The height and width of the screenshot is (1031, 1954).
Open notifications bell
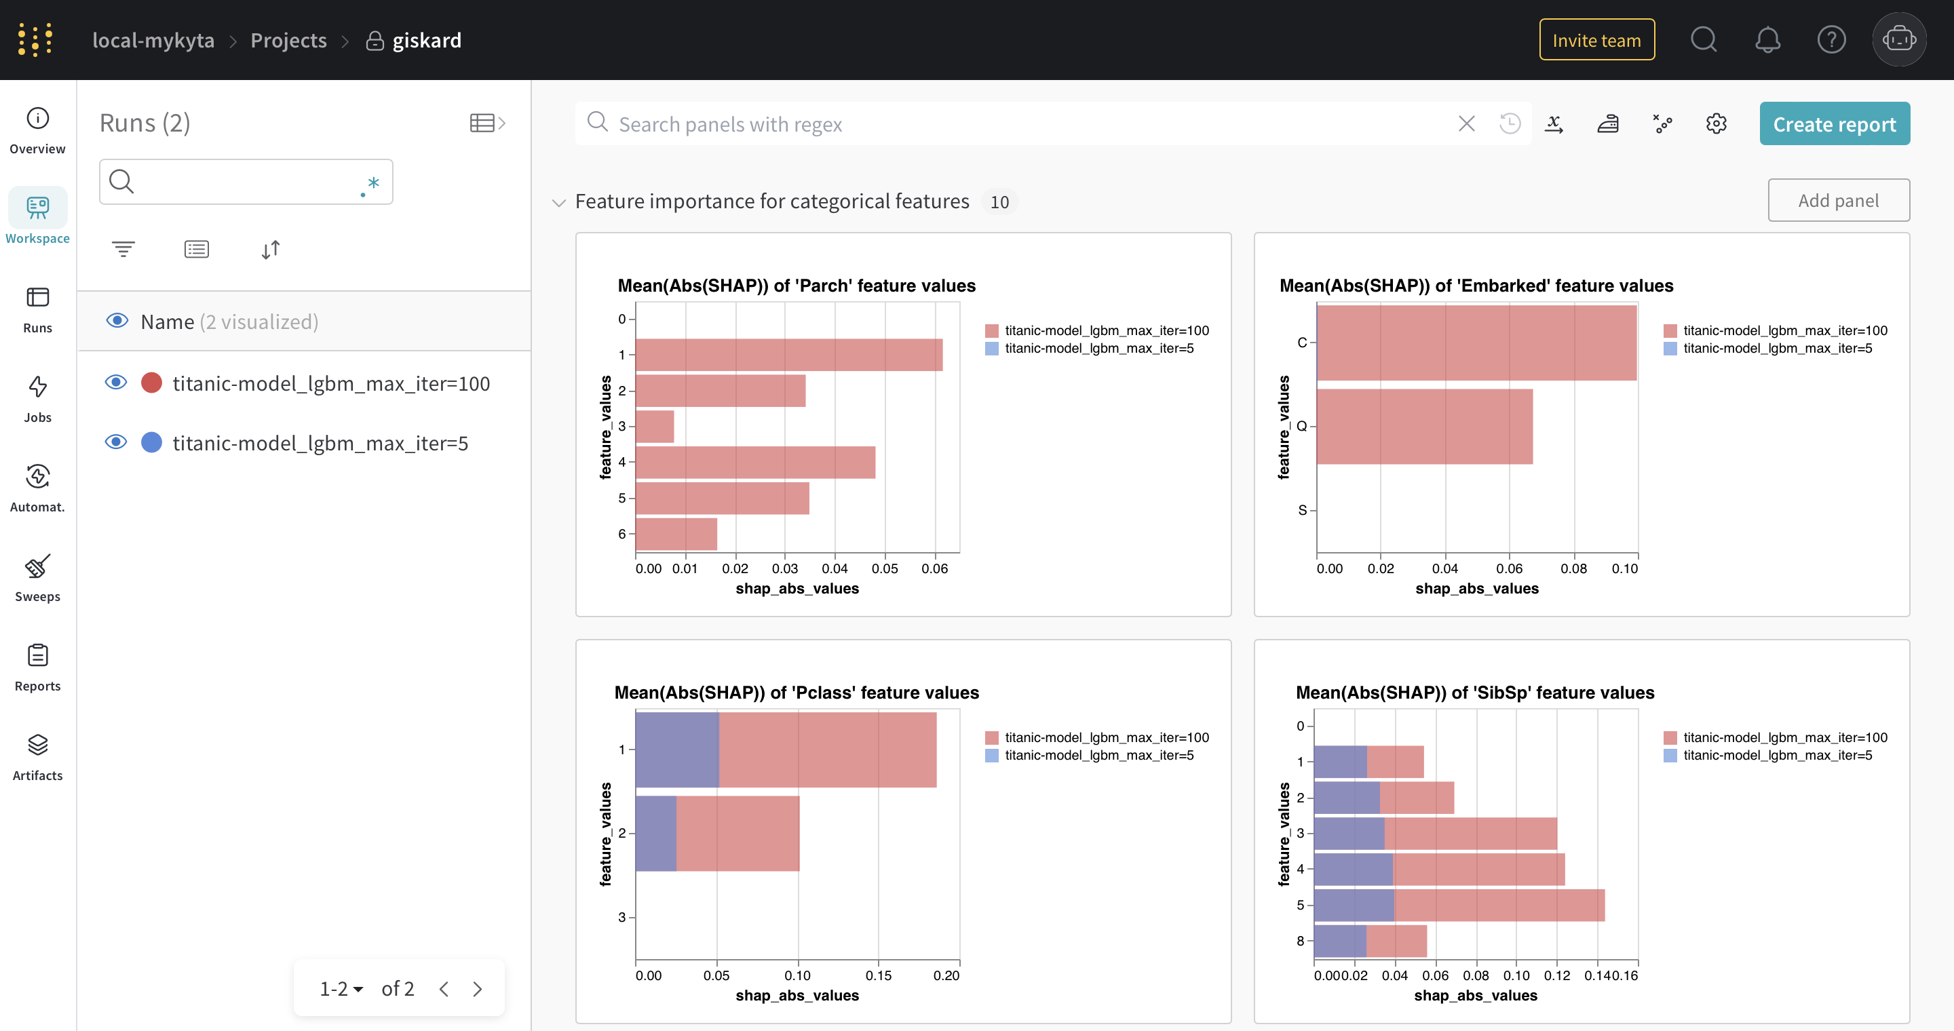tap(1767, 39)
